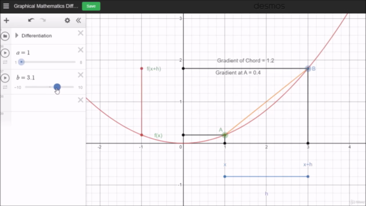Edit the upper limit 8 of slider a

point(81,62)
